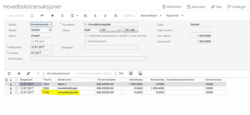The width and height of the screenshot is (250, 115).
Task: Go to the last record
Action: tap(115, 15)
